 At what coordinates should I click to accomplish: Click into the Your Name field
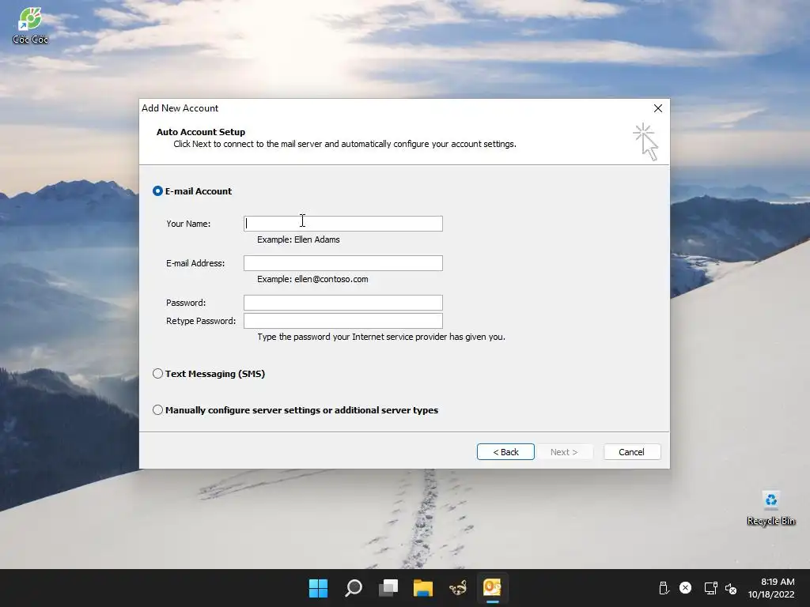pyautogui.click(x=343, y=224)
